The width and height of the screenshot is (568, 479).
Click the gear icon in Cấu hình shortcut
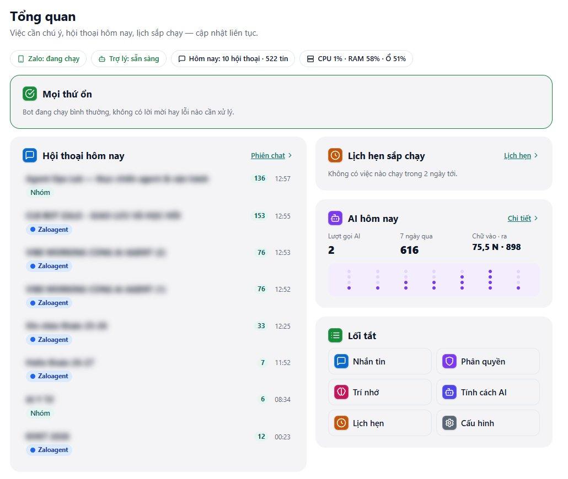click(449, 423)
